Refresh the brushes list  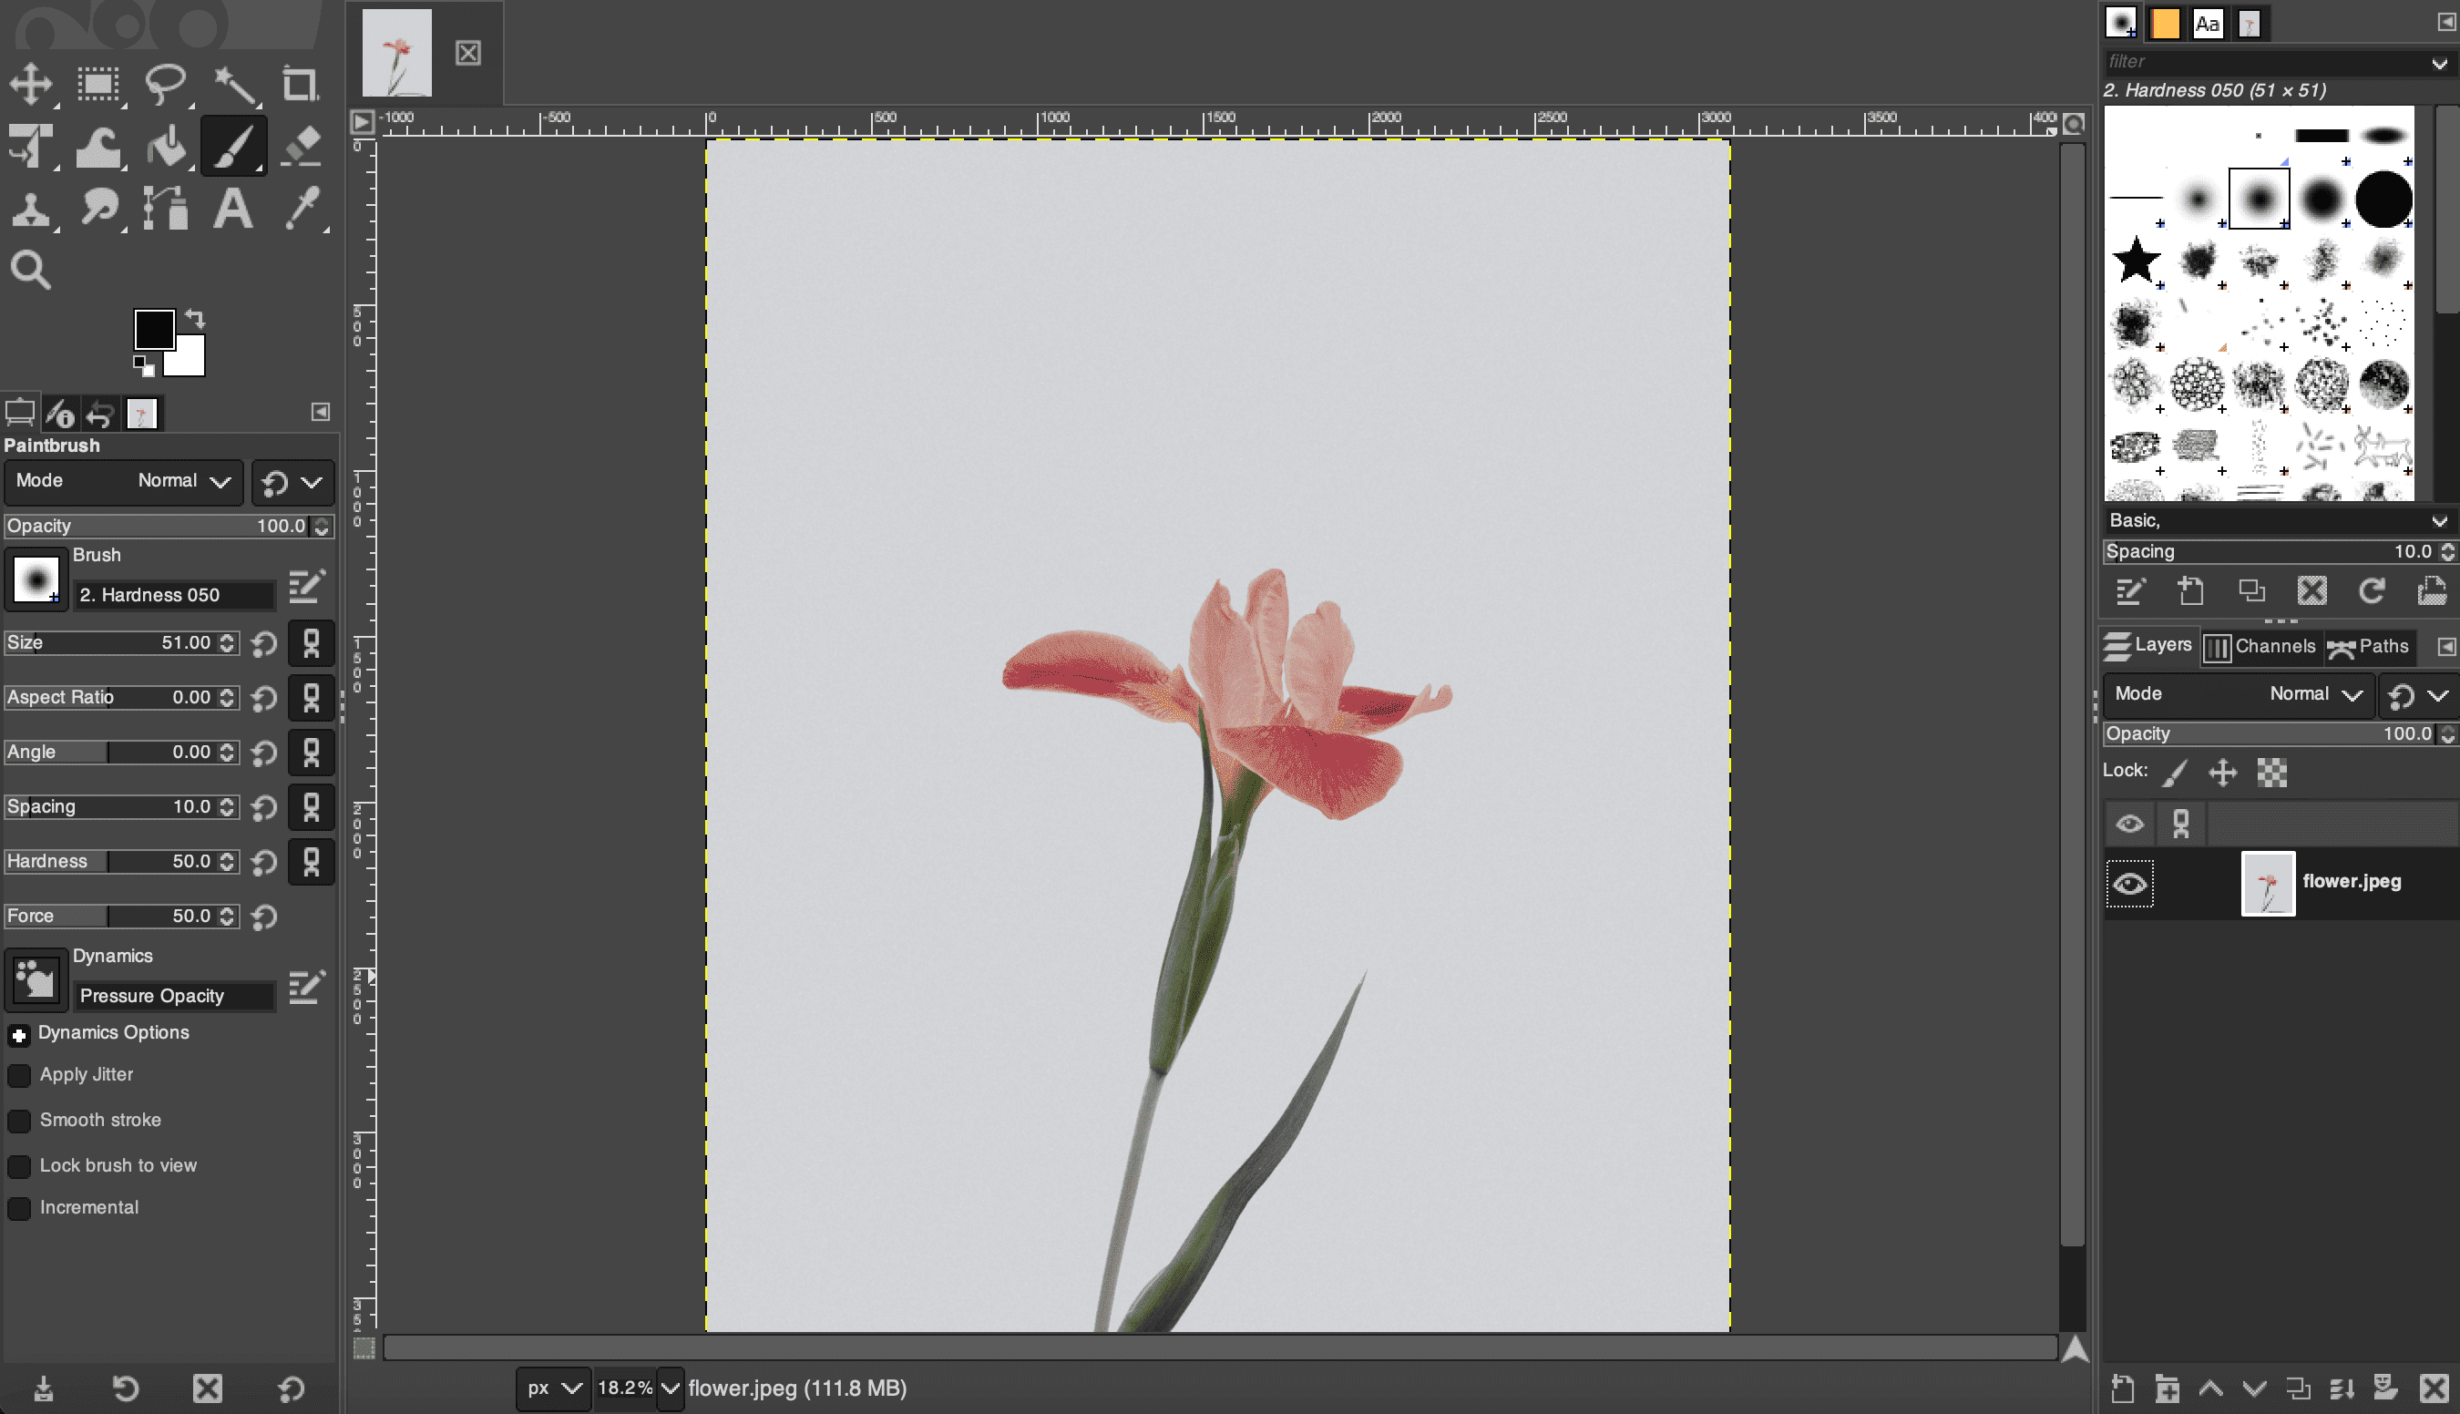pos(2373,591)
